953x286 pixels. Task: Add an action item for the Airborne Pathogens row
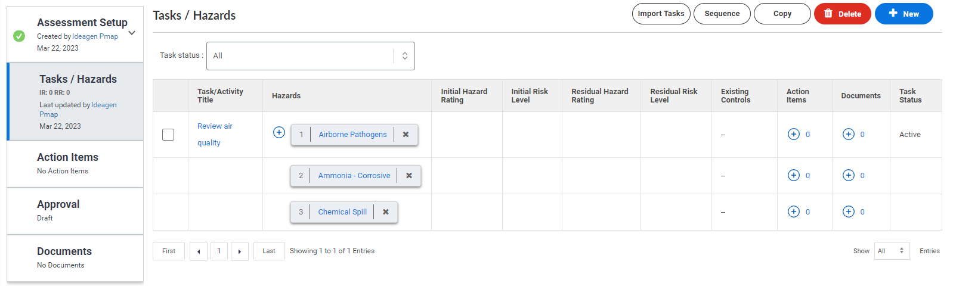pyautogui.click(x=794, y=134)
